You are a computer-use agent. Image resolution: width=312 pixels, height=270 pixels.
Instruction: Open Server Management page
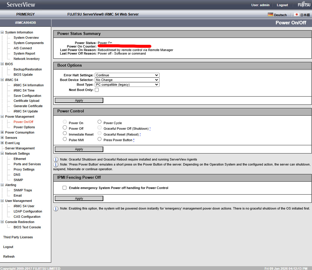[20, 148]
